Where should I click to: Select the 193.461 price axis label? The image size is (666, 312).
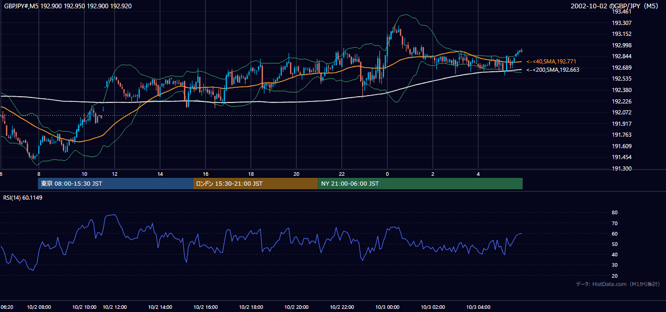click(621, 11)
